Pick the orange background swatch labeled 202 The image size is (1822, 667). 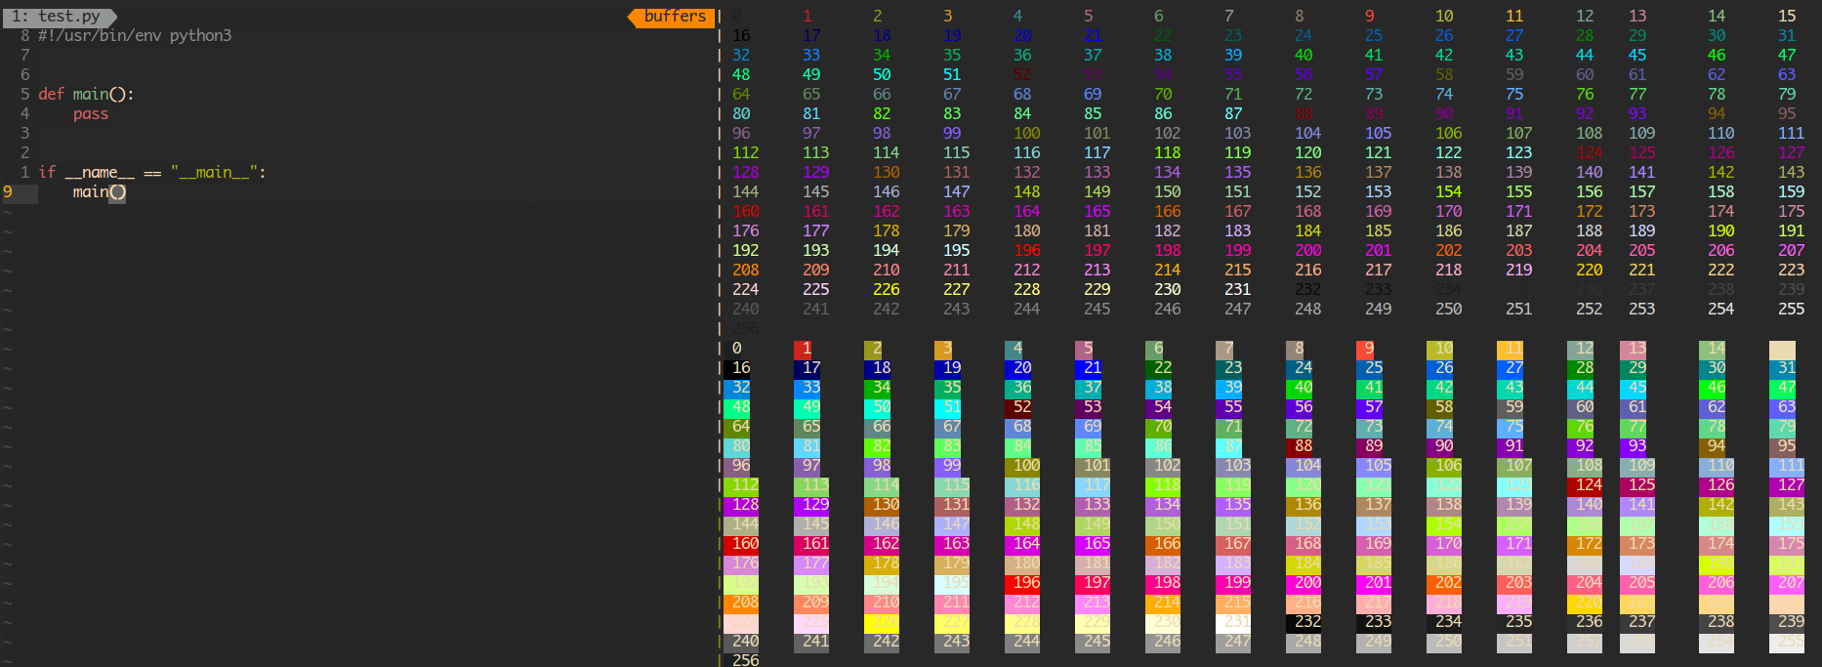coord(1444,583)
